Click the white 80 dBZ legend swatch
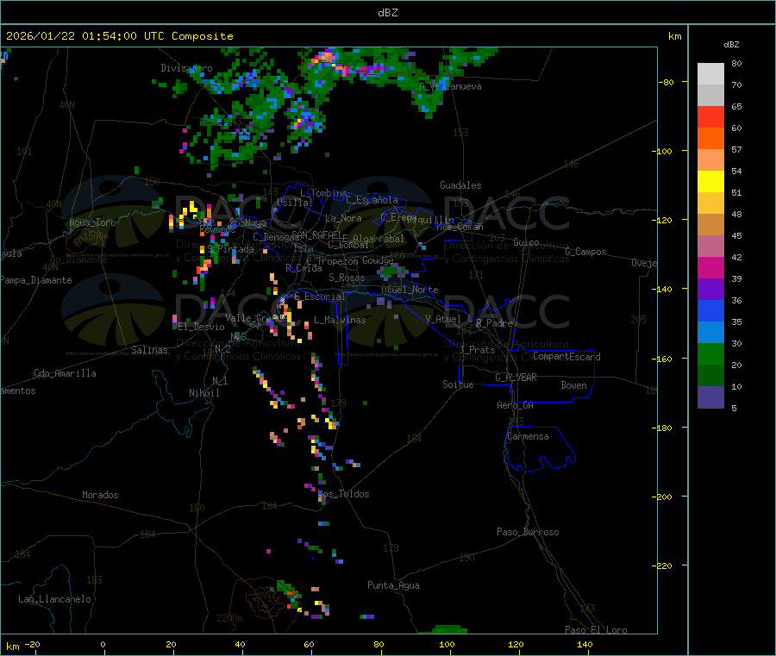Viewport: 776px width, 656px height. (710, 74)
